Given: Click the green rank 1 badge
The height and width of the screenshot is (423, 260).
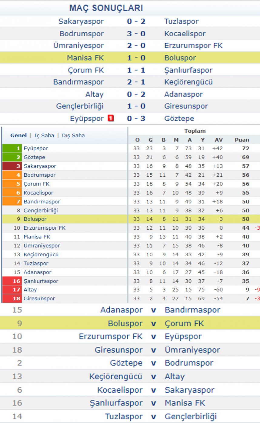Looking at the screenshot, I should click(12, 148).
